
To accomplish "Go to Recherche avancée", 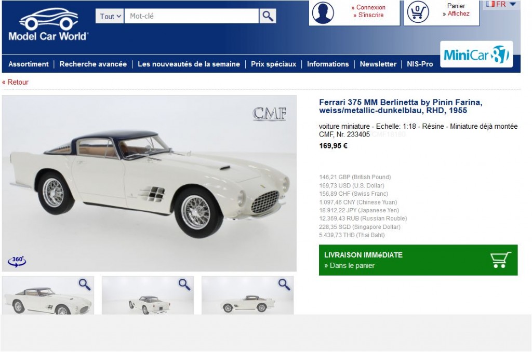I will (x=93, y=64).
